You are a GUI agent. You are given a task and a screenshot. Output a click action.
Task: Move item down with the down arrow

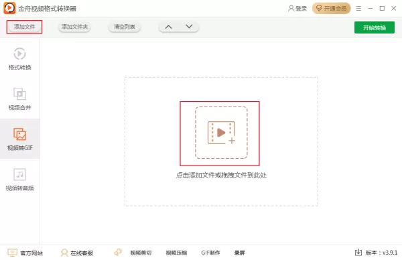pos(189,26)
